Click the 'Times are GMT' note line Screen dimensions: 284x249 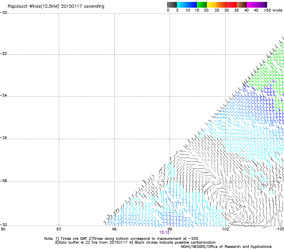pyautogui.click(x=121, y=239)
